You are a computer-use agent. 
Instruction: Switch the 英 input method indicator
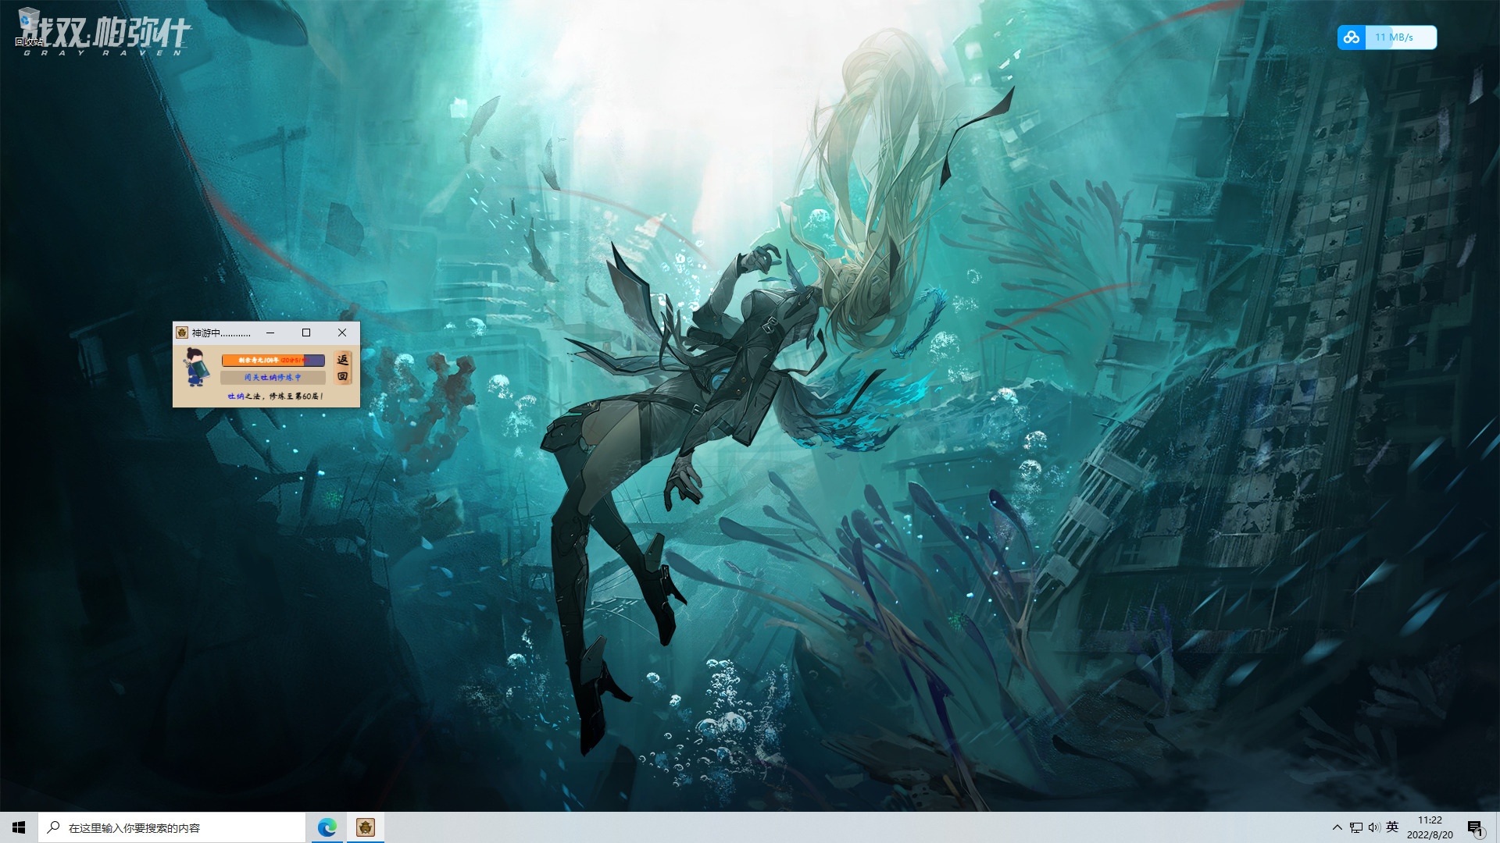(x=1392, y=827)
